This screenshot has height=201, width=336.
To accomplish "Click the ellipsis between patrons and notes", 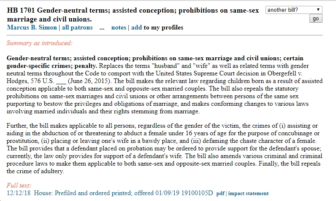I will pos(102,27).
